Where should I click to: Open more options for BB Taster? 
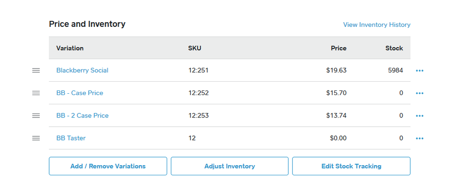[x=420, y=138]
